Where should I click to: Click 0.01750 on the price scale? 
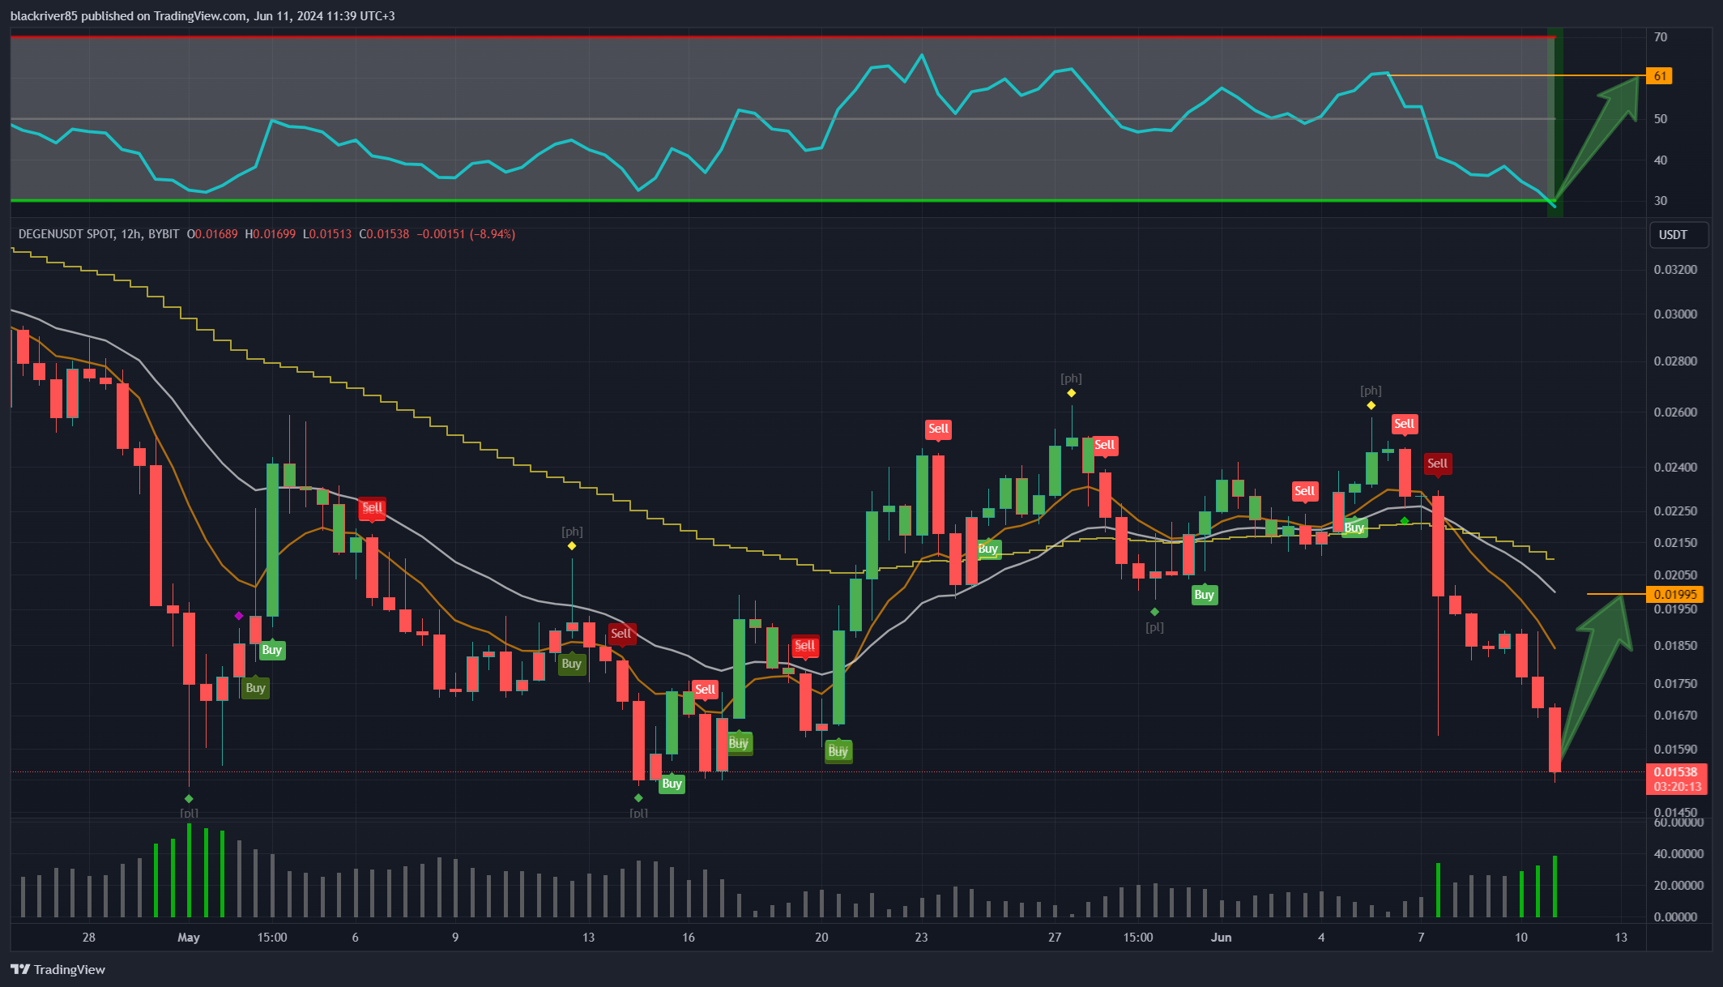click(x=1675, y=684)
